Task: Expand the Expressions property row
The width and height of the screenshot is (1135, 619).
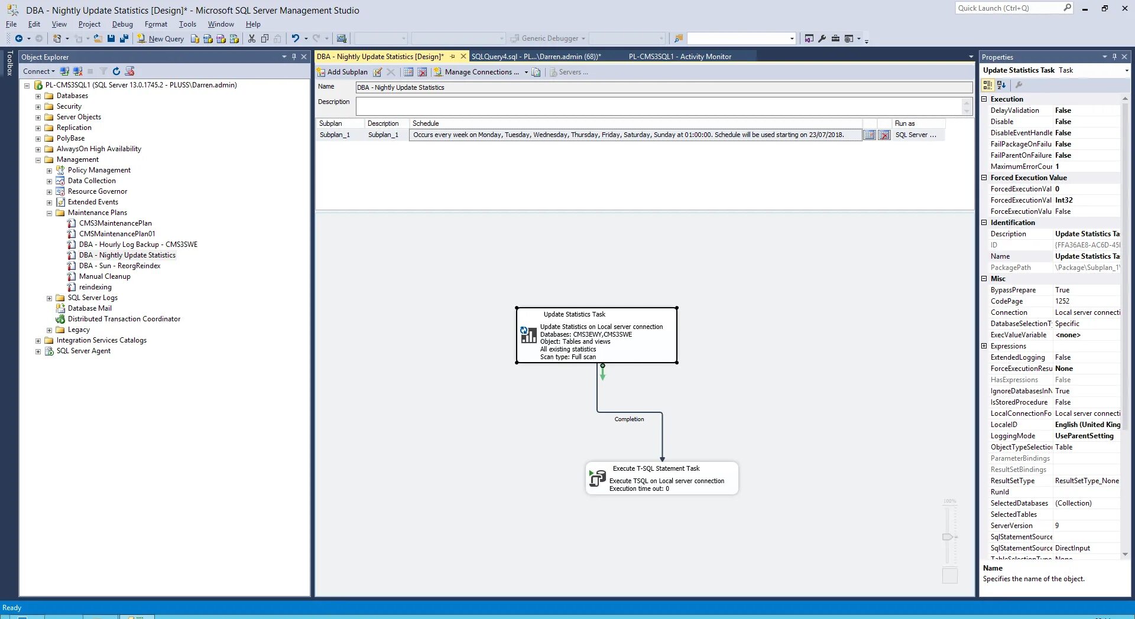Action: click(x=984, y=346)
